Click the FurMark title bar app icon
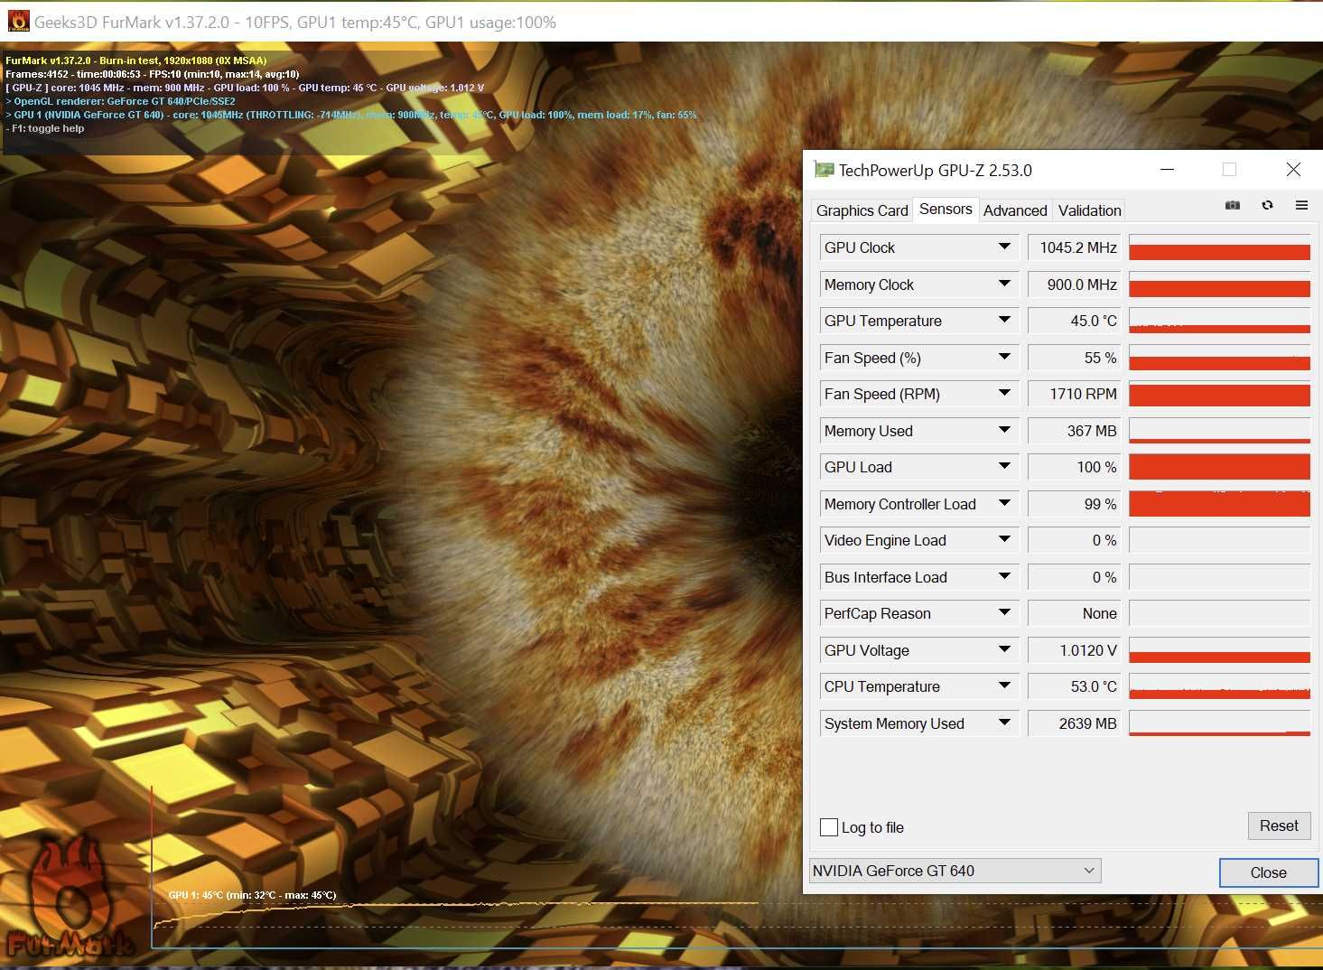 (18, 21)
